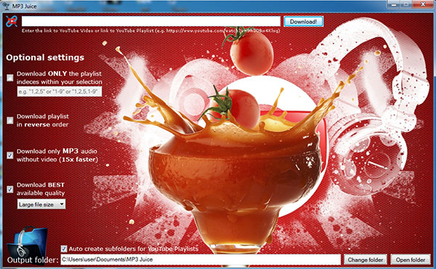This screenshot has width=436, height=269.
Task: Enable Download ONLY the playlist indeces checkbox
Action: (10, 78)
